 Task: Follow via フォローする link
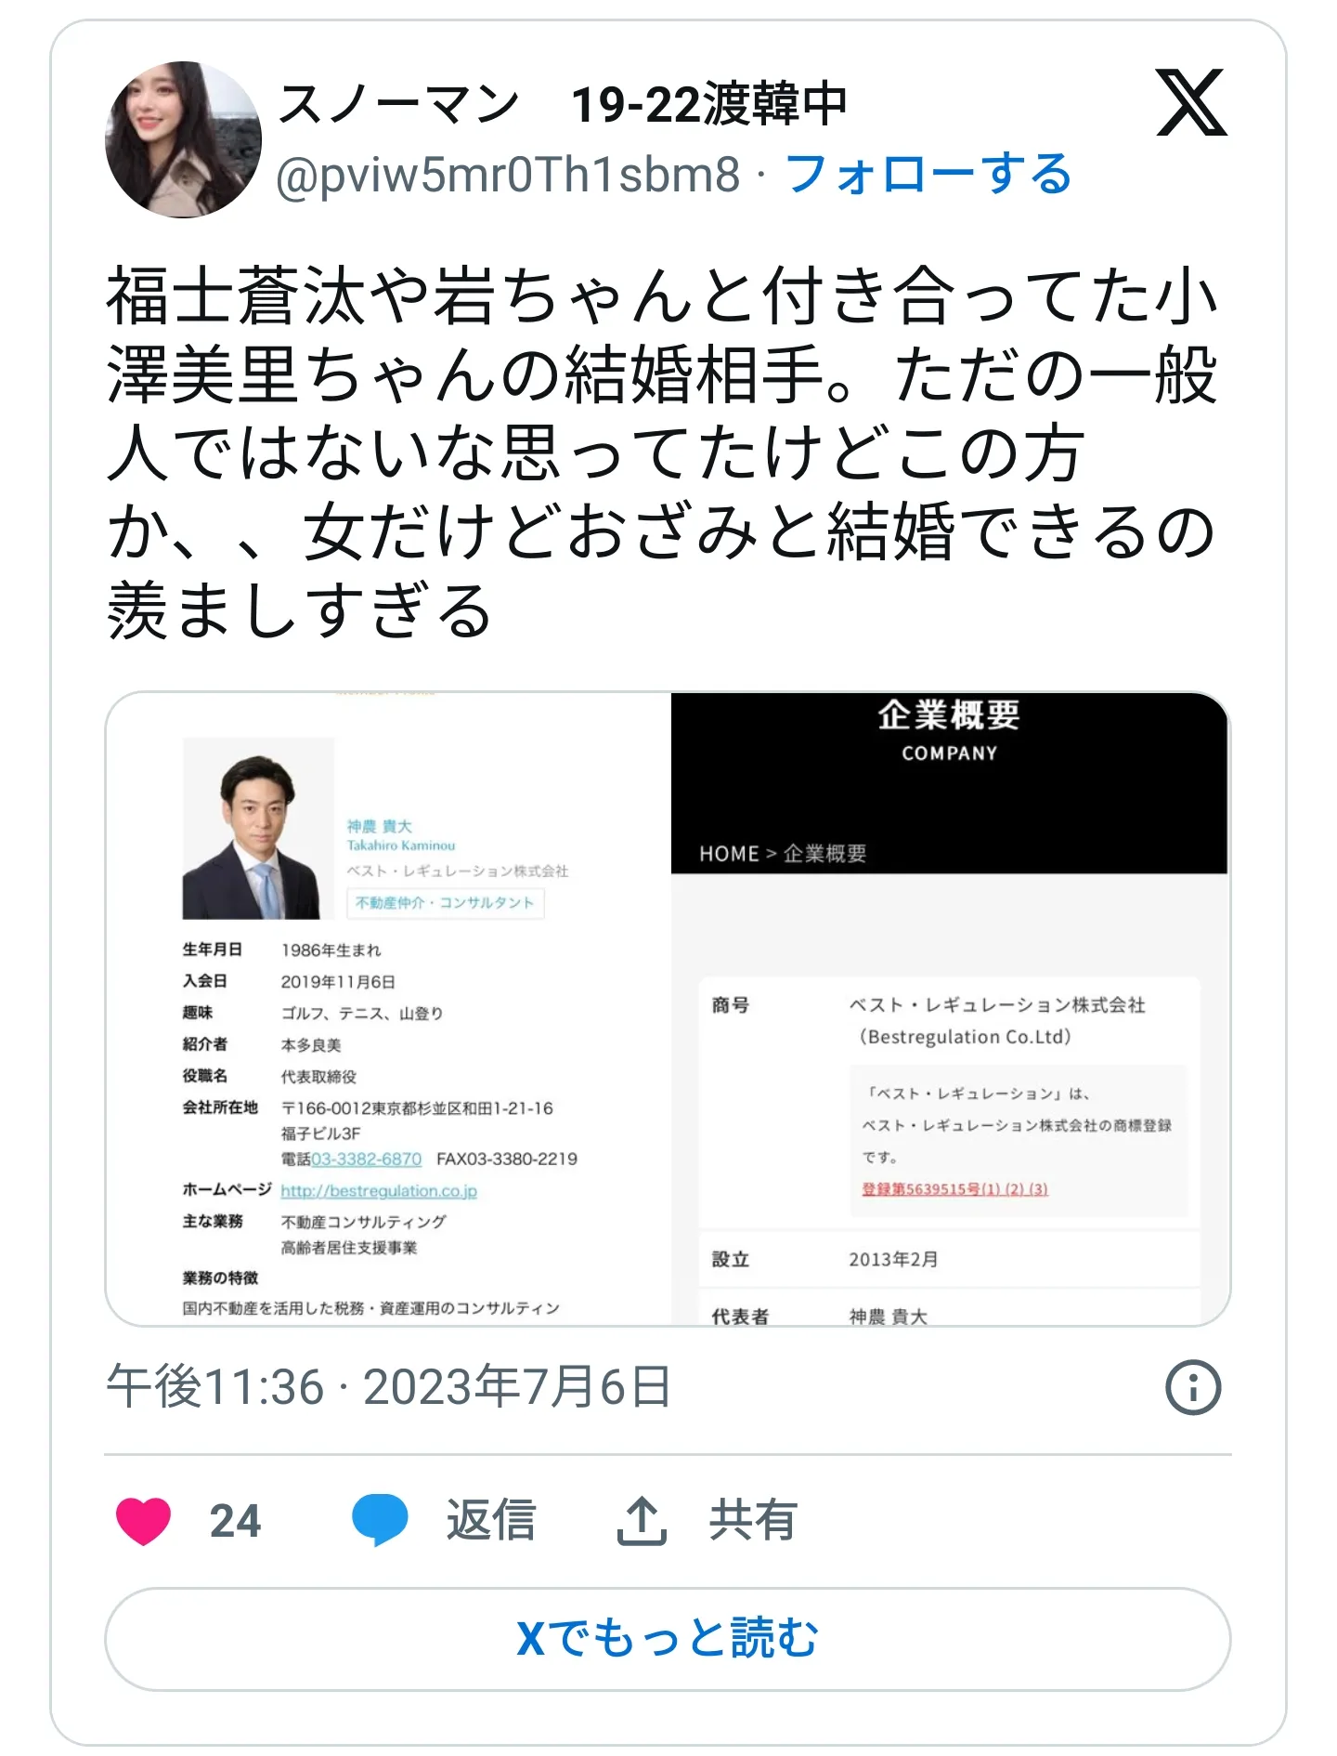pyautogui.click(x=928, y=174)
